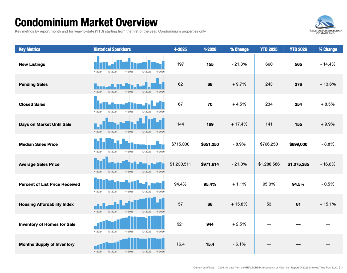Click the Condominium Market Overview title

(86, 22)
